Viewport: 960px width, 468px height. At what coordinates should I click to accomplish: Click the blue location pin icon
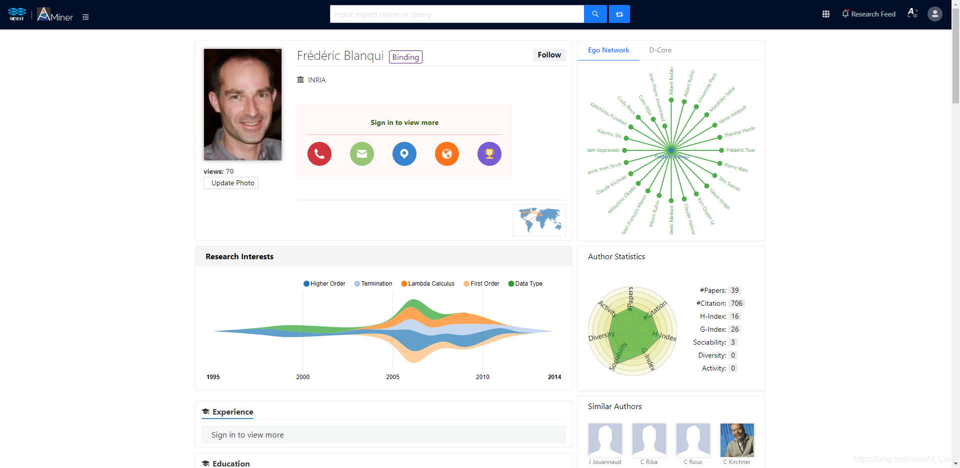tap(404, 154)
